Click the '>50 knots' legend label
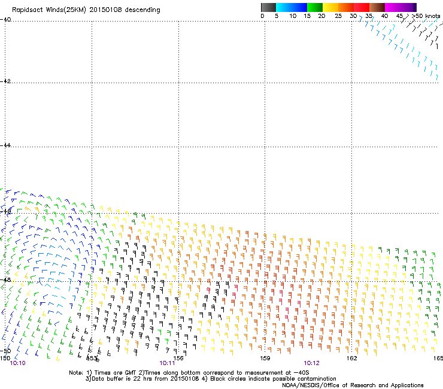Viewport: 443px width, 389px height. tap(426, 16)
